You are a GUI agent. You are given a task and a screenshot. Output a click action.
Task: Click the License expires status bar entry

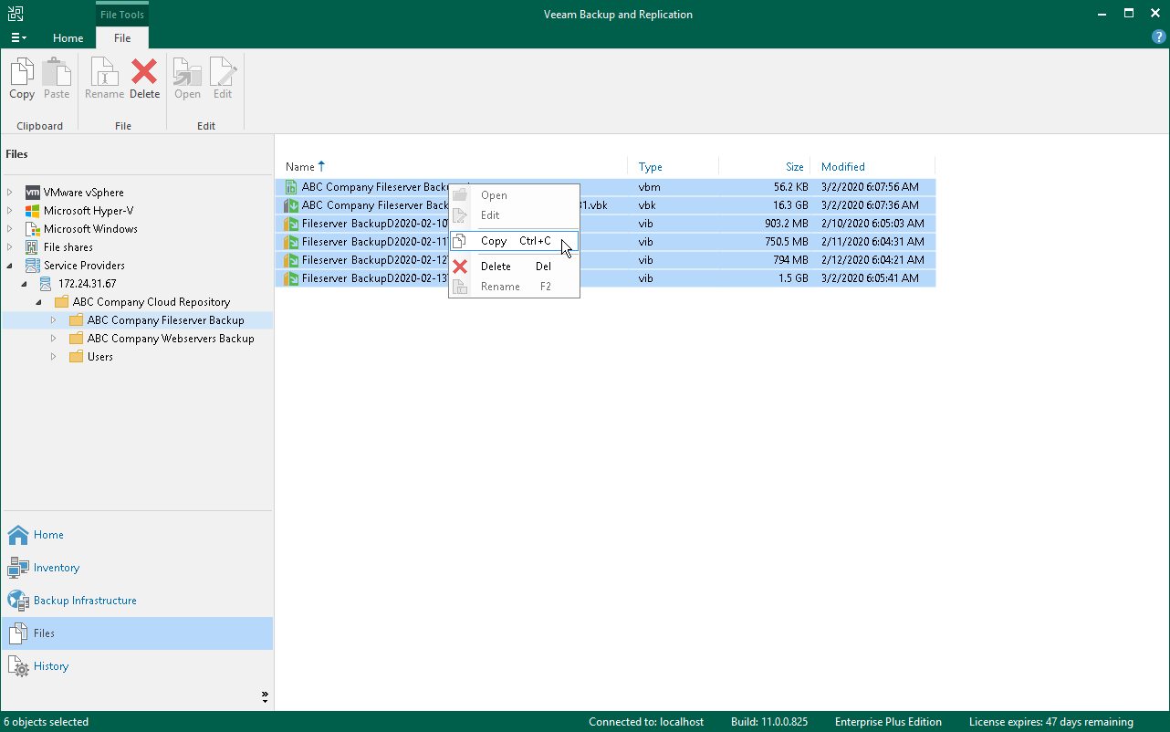1051,722
